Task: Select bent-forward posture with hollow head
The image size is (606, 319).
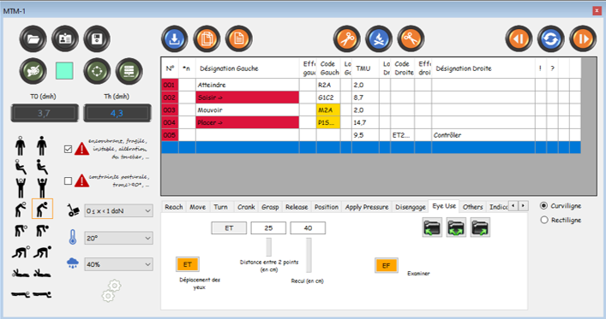Action: point(21,209)
